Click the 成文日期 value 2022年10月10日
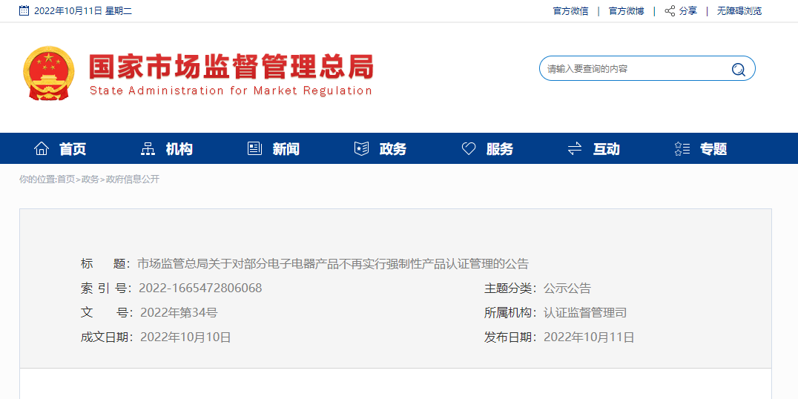 point(185,337)
